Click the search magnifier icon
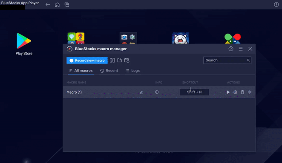This screenshot has width=282, height=163. click(248, 60)
